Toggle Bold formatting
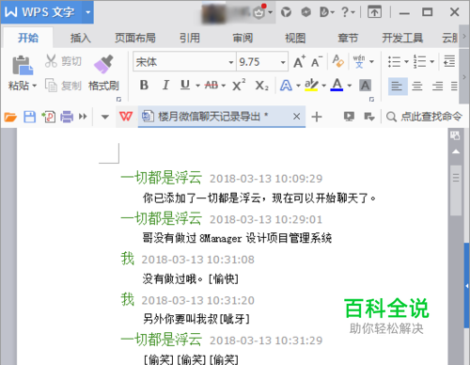The height and width of the screenshot is (365, 470). coord(144,85)
